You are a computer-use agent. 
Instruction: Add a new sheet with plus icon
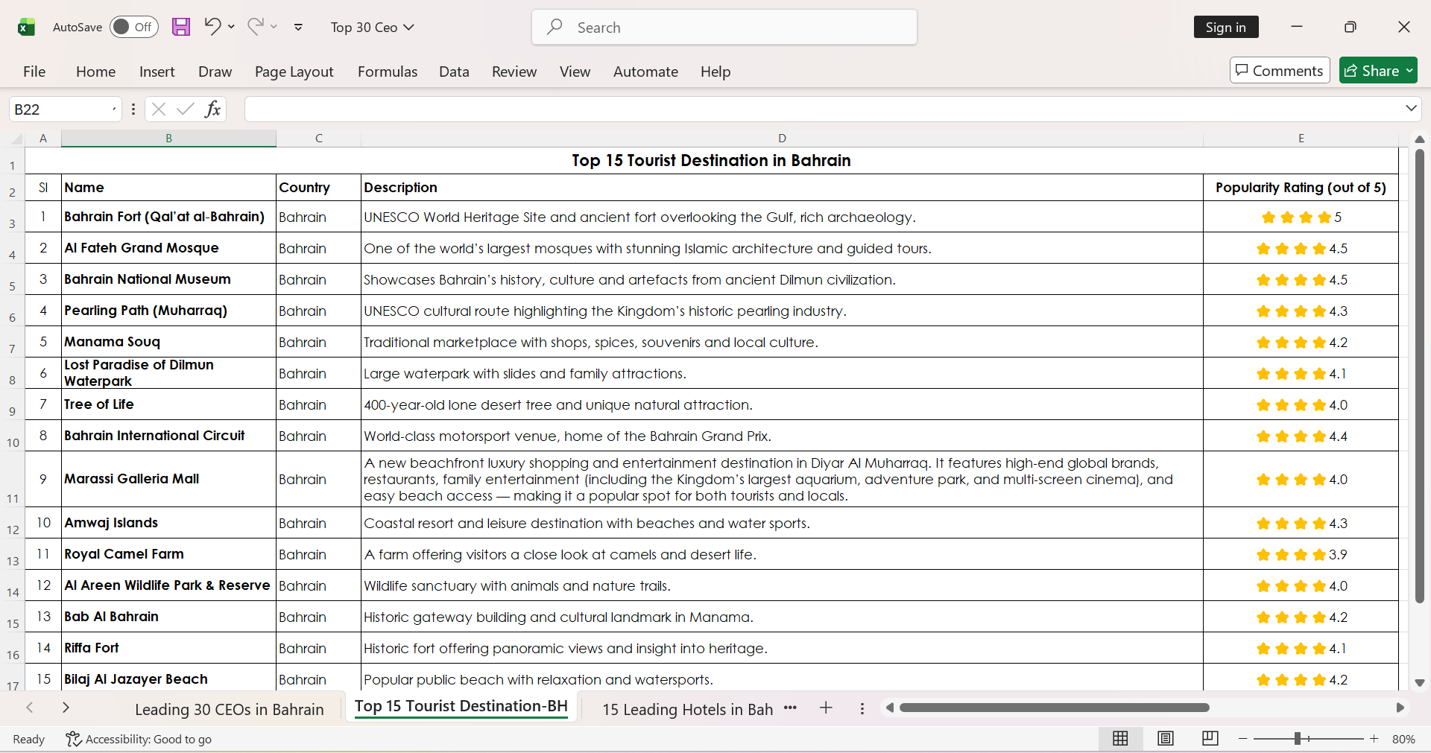point(826,708)
